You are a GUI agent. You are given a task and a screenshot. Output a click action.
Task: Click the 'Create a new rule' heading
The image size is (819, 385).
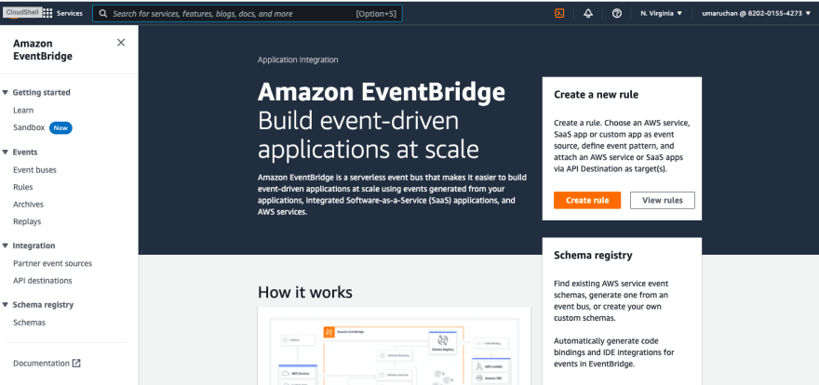click(596, 95)
